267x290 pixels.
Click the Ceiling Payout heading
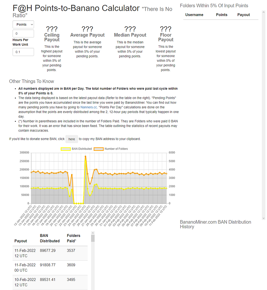click(52, 37)
